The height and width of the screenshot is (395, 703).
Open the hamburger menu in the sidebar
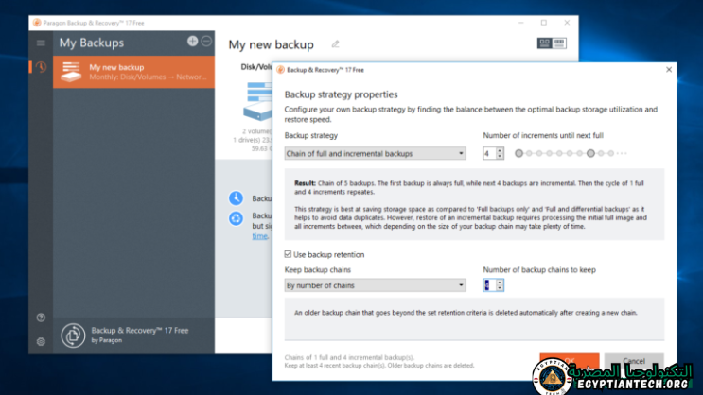click(x=41, y=43)
